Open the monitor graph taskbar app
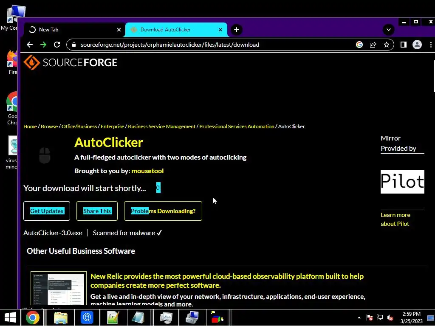 [166, 318]
